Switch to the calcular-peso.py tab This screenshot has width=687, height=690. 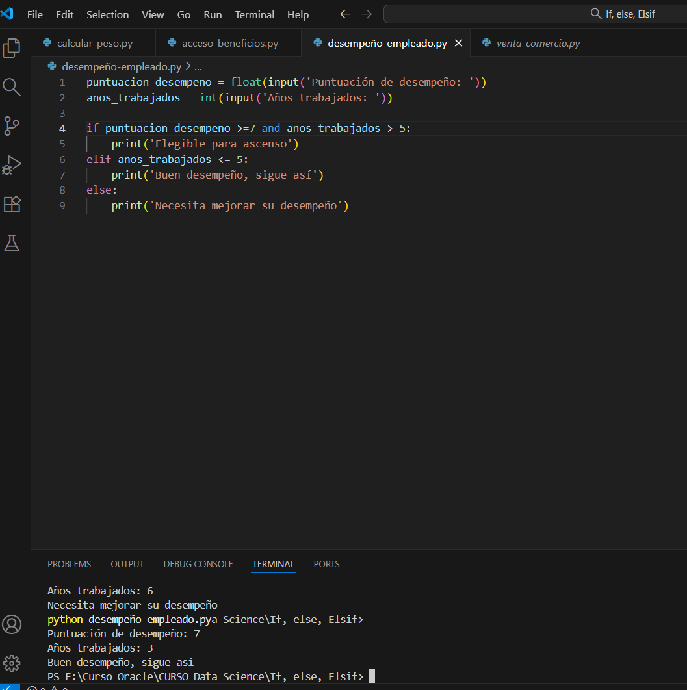(94, 44)
